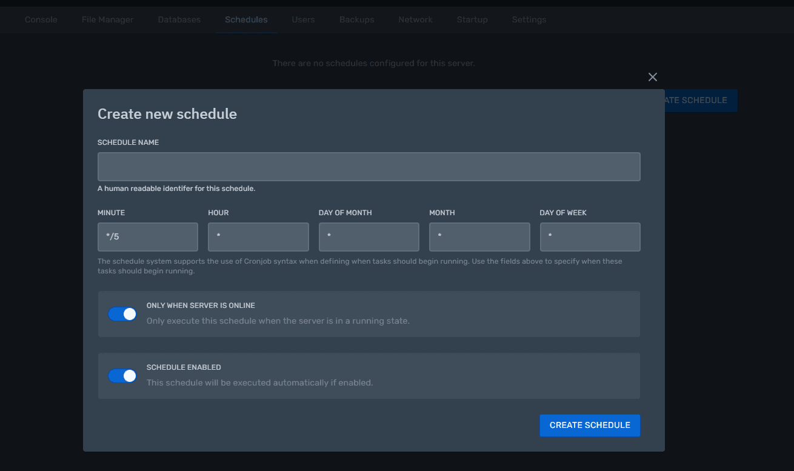
Task: Open the Users tab
Action: click(x=303, y=19)
